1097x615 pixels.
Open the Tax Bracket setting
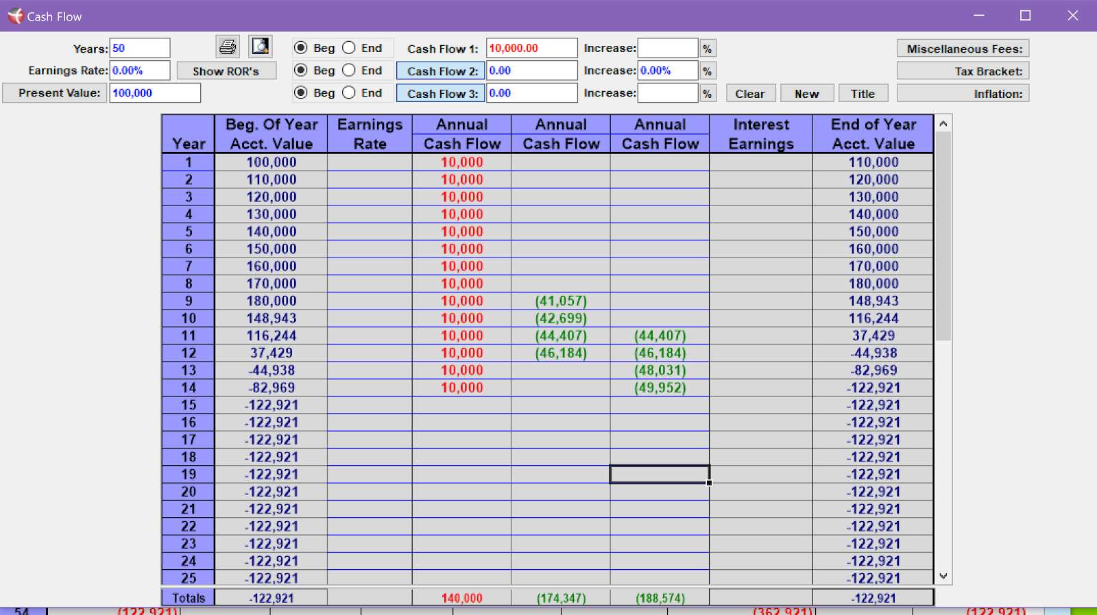tap(963, 71)
